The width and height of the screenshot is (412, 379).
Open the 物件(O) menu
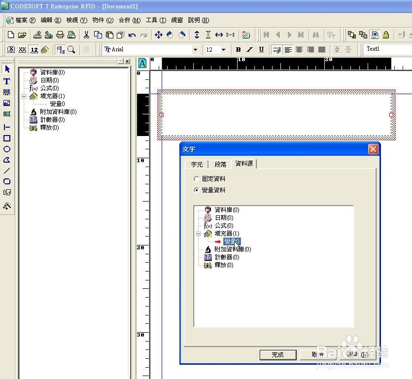(x=103, y=20)
